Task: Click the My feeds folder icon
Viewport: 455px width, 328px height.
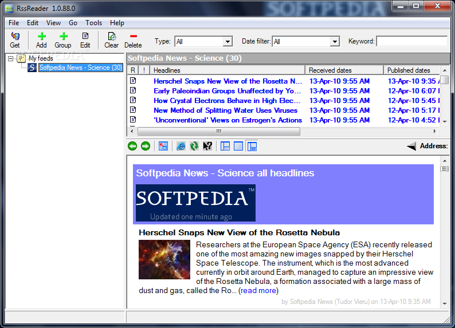Action: [x=21, y=58]
